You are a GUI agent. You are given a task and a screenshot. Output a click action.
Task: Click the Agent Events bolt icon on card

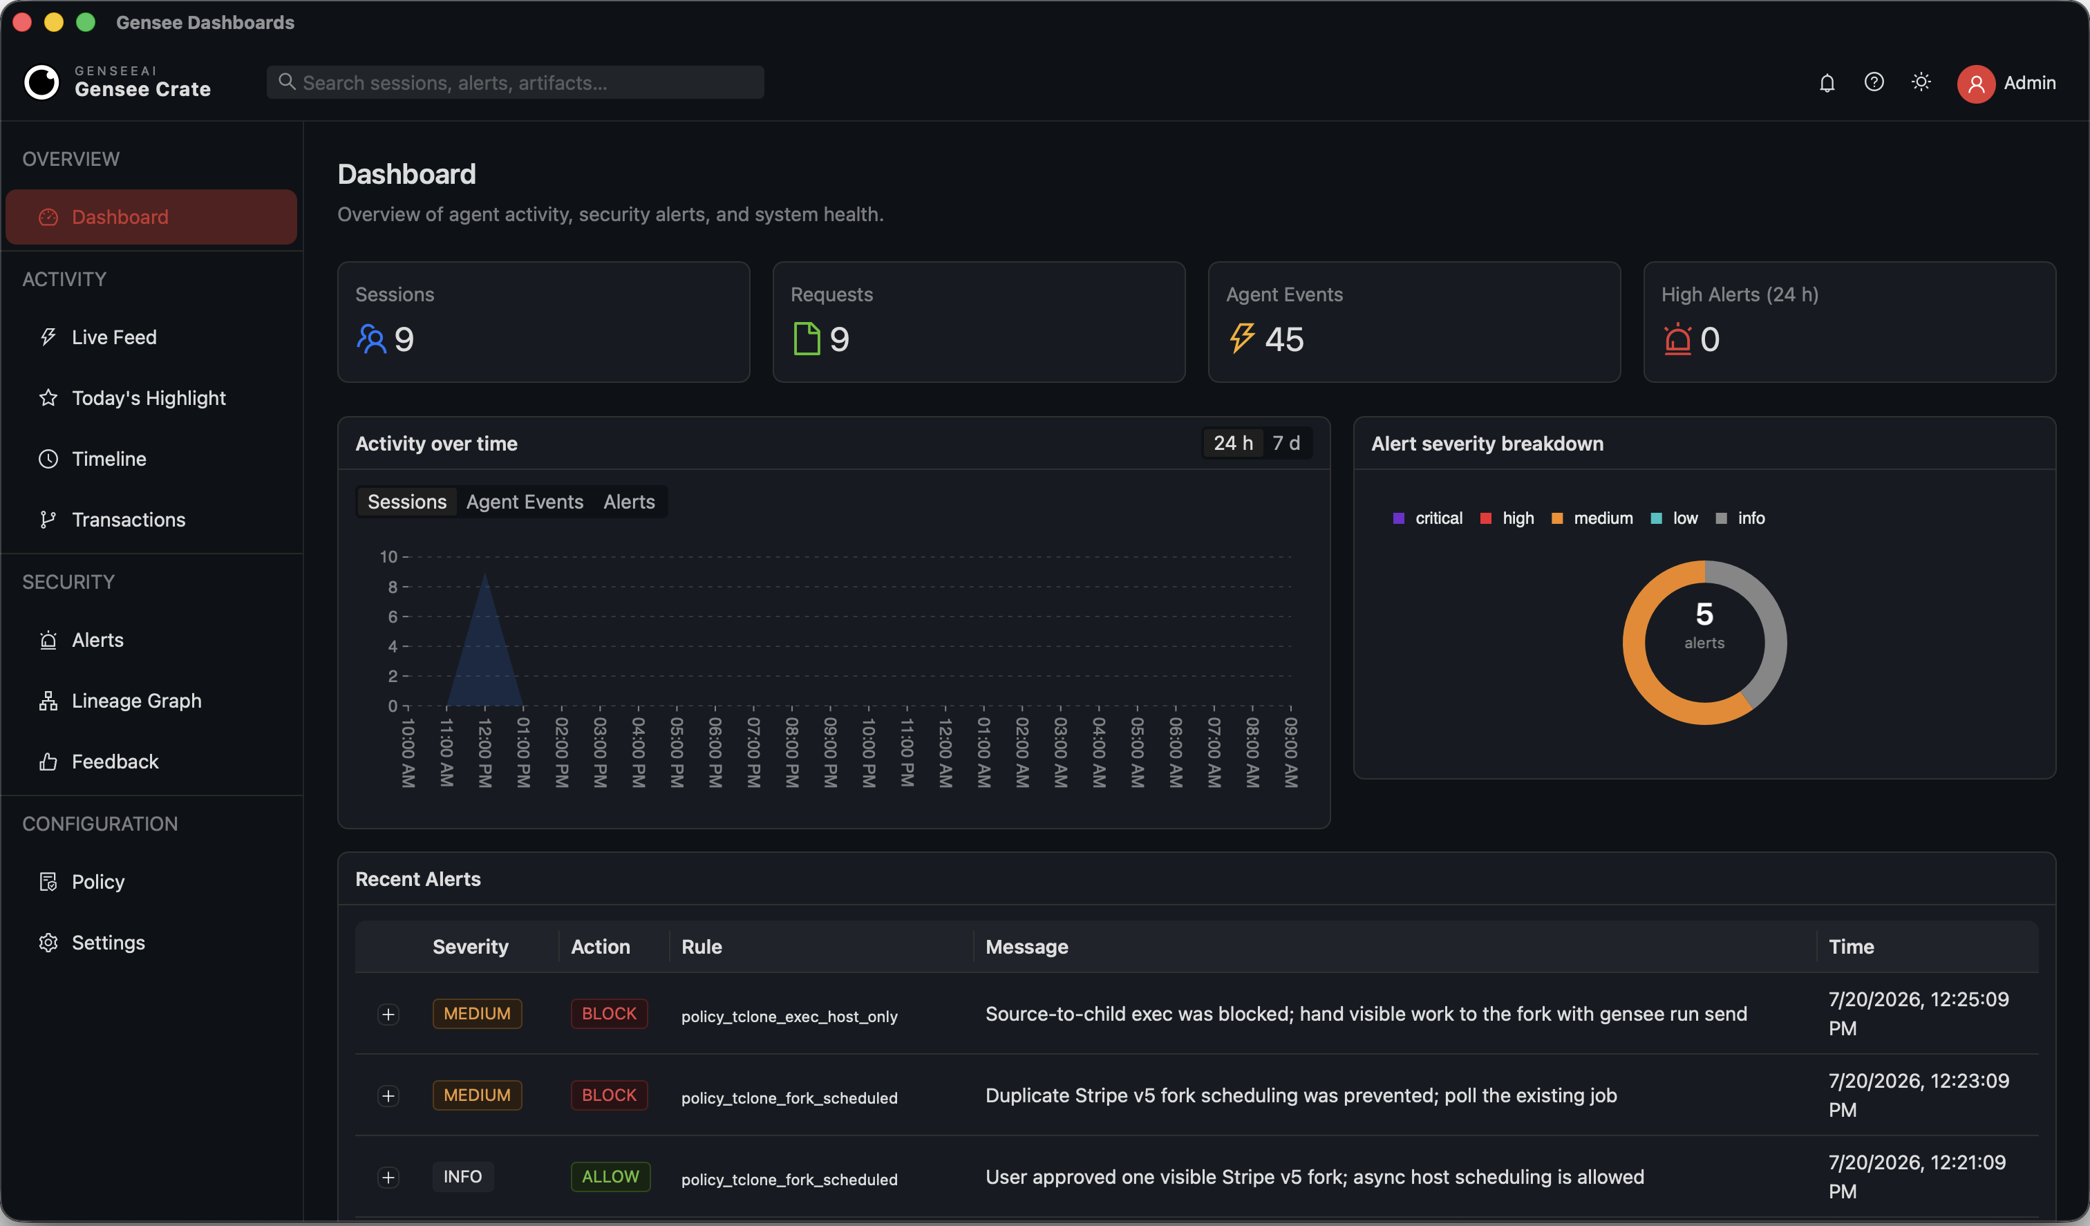tap(1241, 338)
